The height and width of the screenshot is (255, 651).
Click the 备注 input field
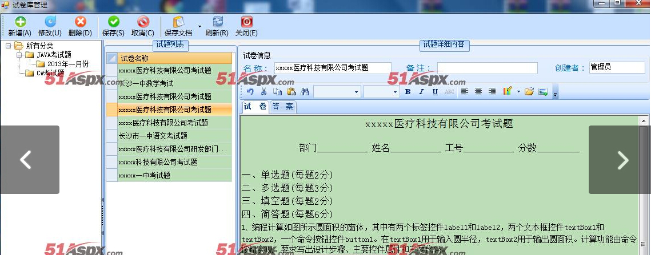tap(488, 68)
